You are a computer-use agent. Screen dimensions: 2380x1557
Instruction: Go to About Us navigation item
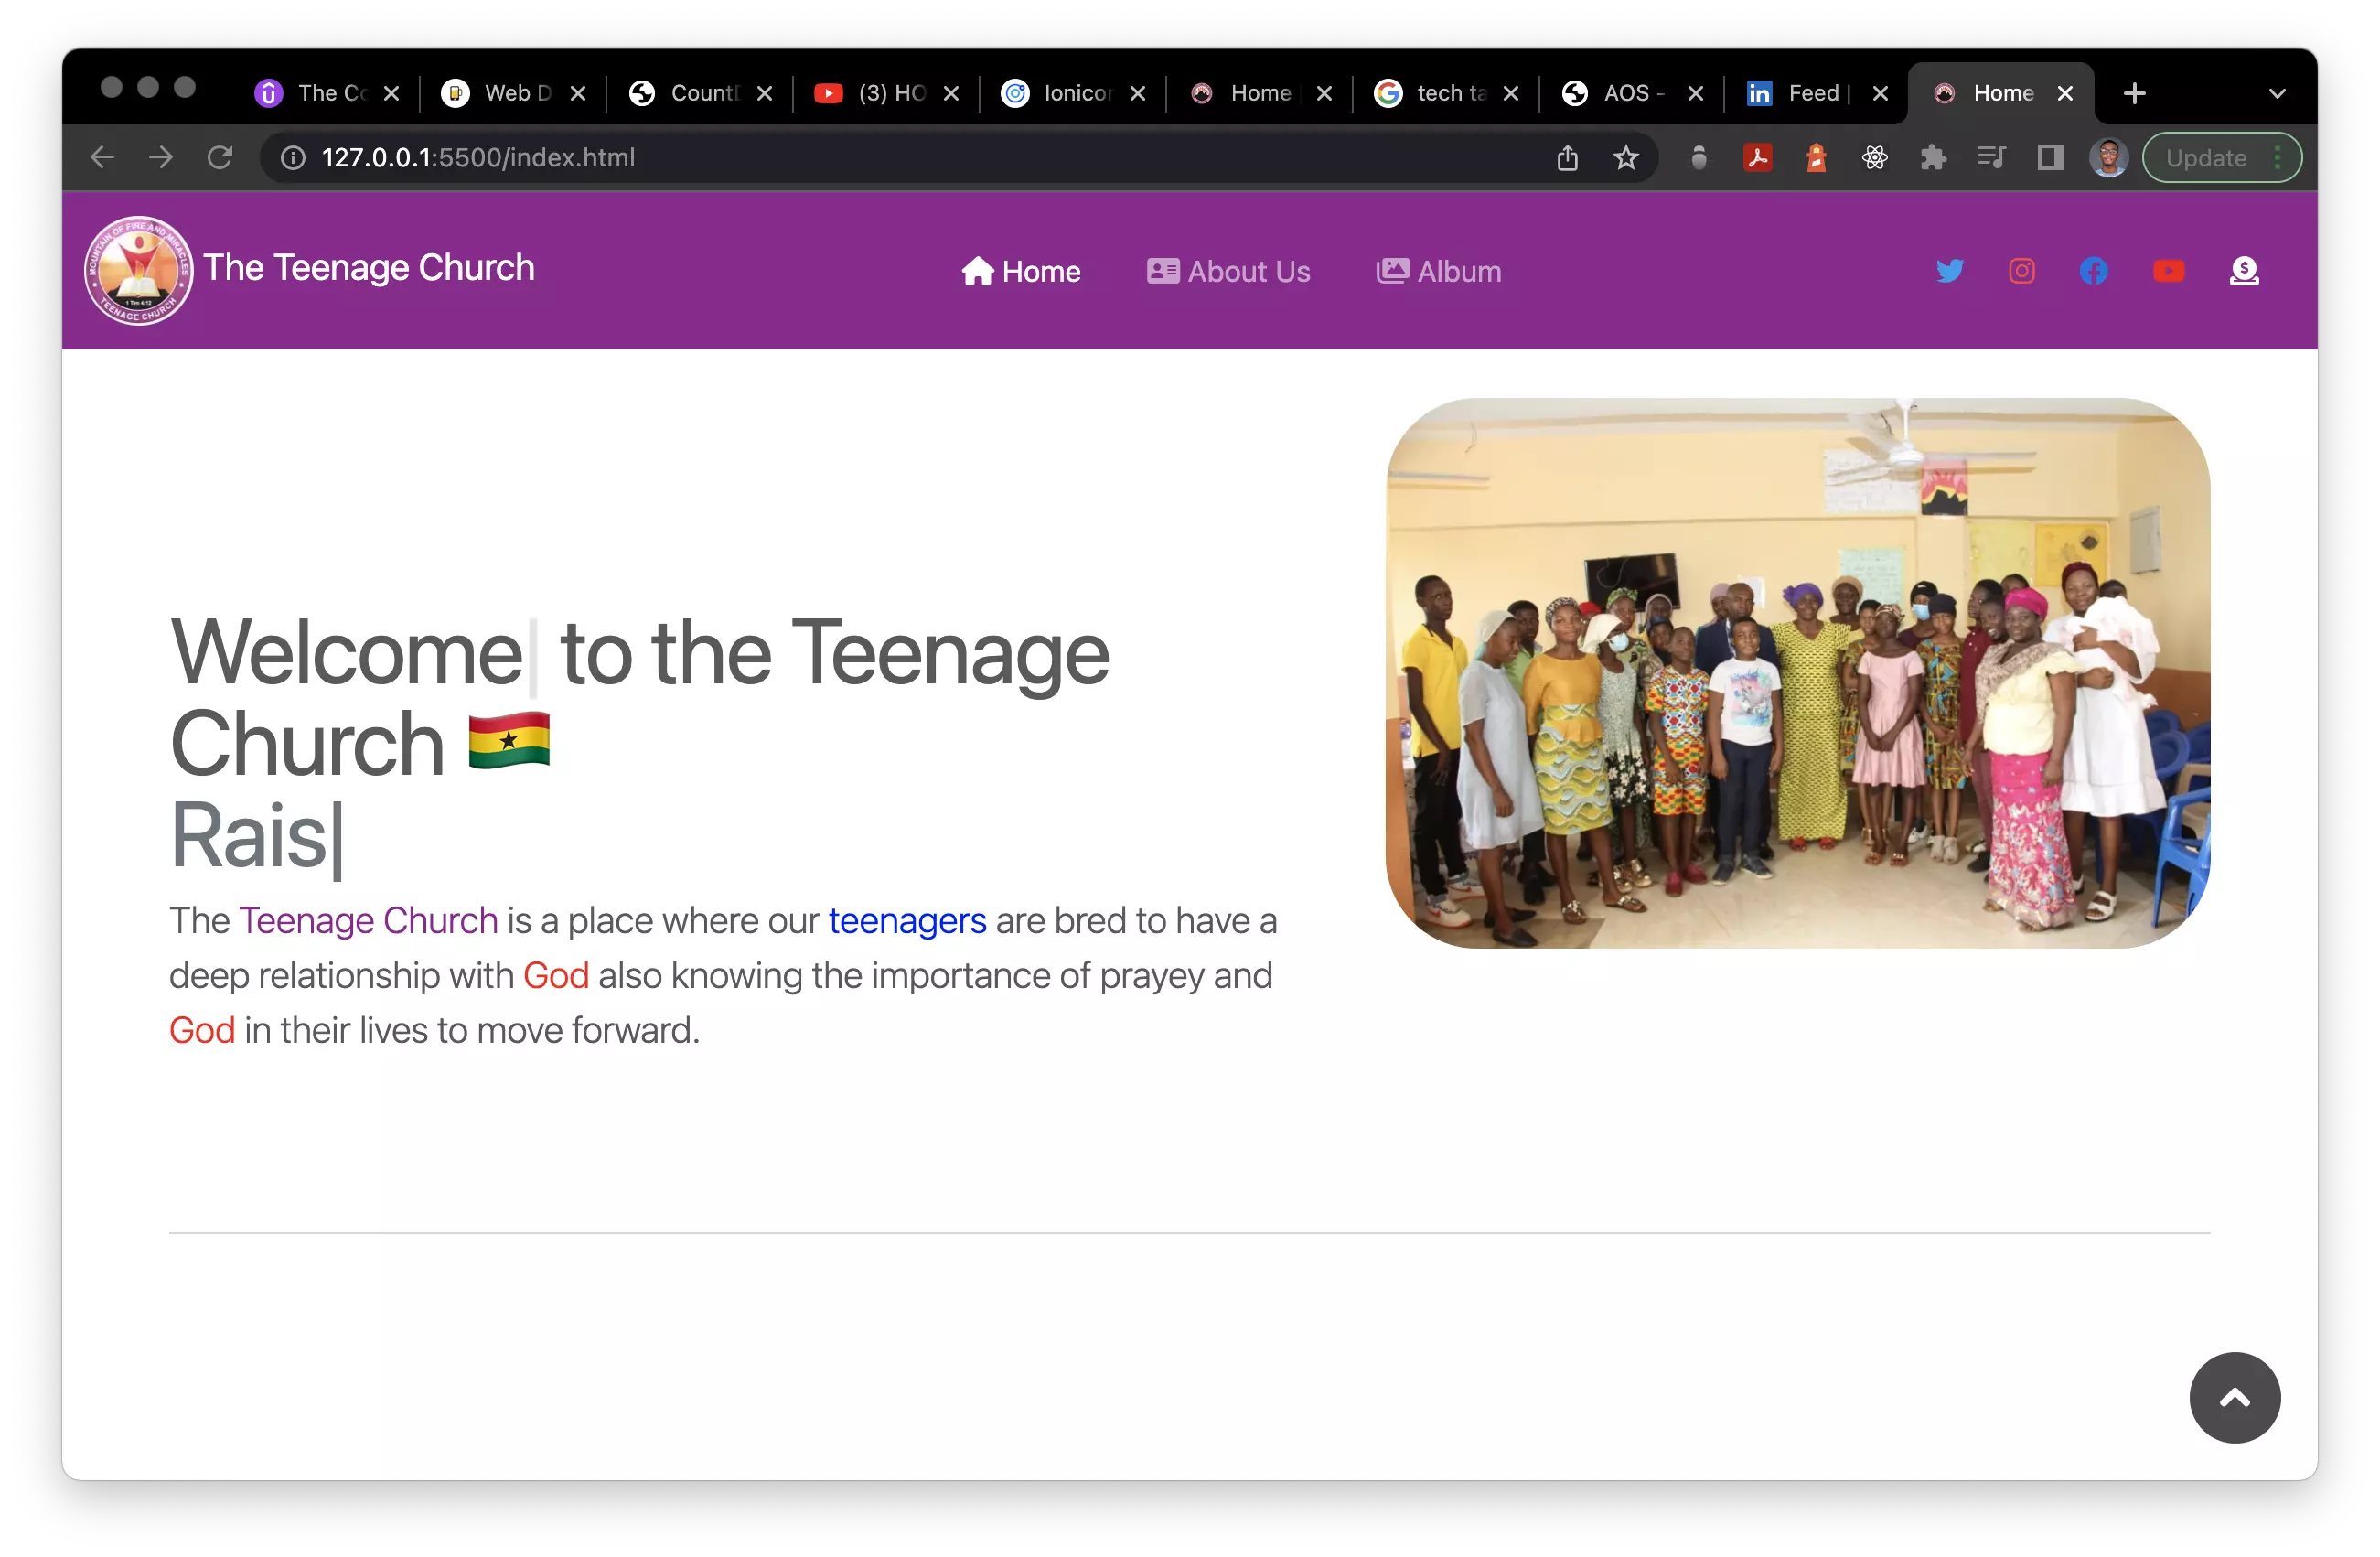1228,272
